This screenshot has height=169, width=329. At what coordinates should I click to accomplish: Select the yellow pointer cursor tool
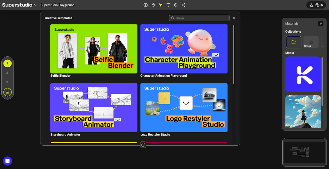(161, 5)
